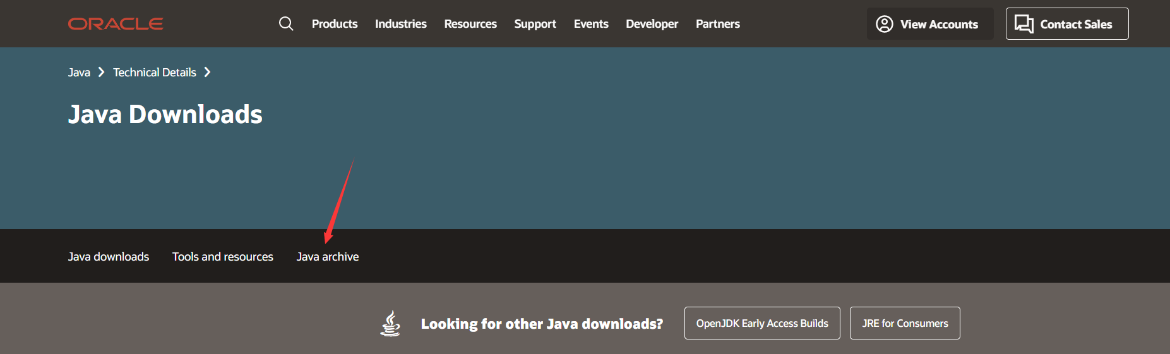Go to the Java breadcrumb link

click(79, 73)
